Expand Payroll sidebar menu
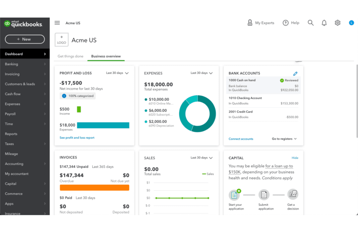The image size is (358, 239). click(x=25, y=114)
